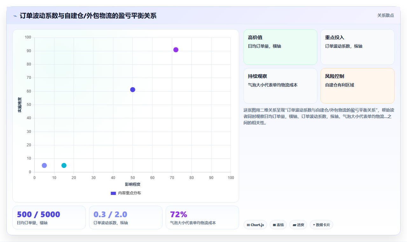Click the 数据卡片 sparkle icon
The image size is (407, 242).
tap(314, 225)
